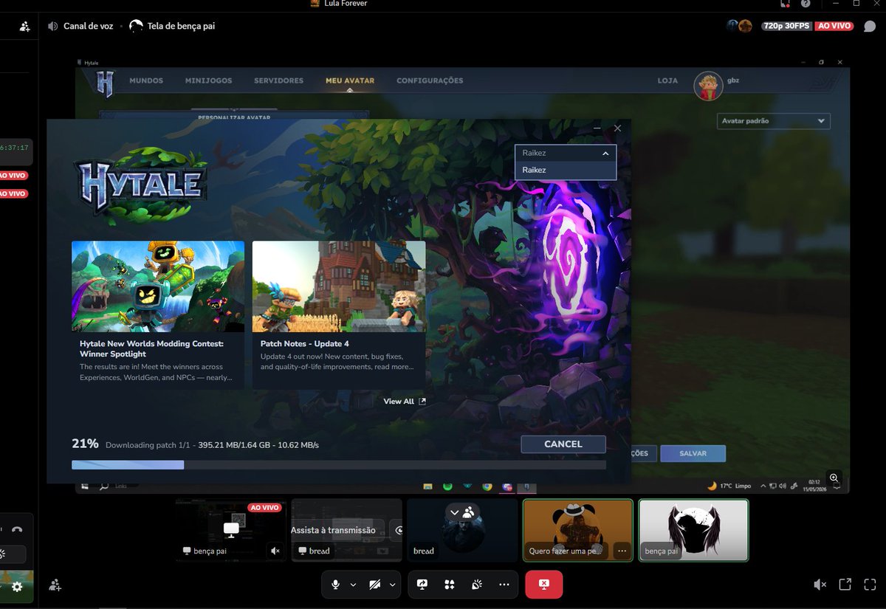Click the speaker icon beside Canal de voz
Screen dimensions: 886x609
click(52, 26)
